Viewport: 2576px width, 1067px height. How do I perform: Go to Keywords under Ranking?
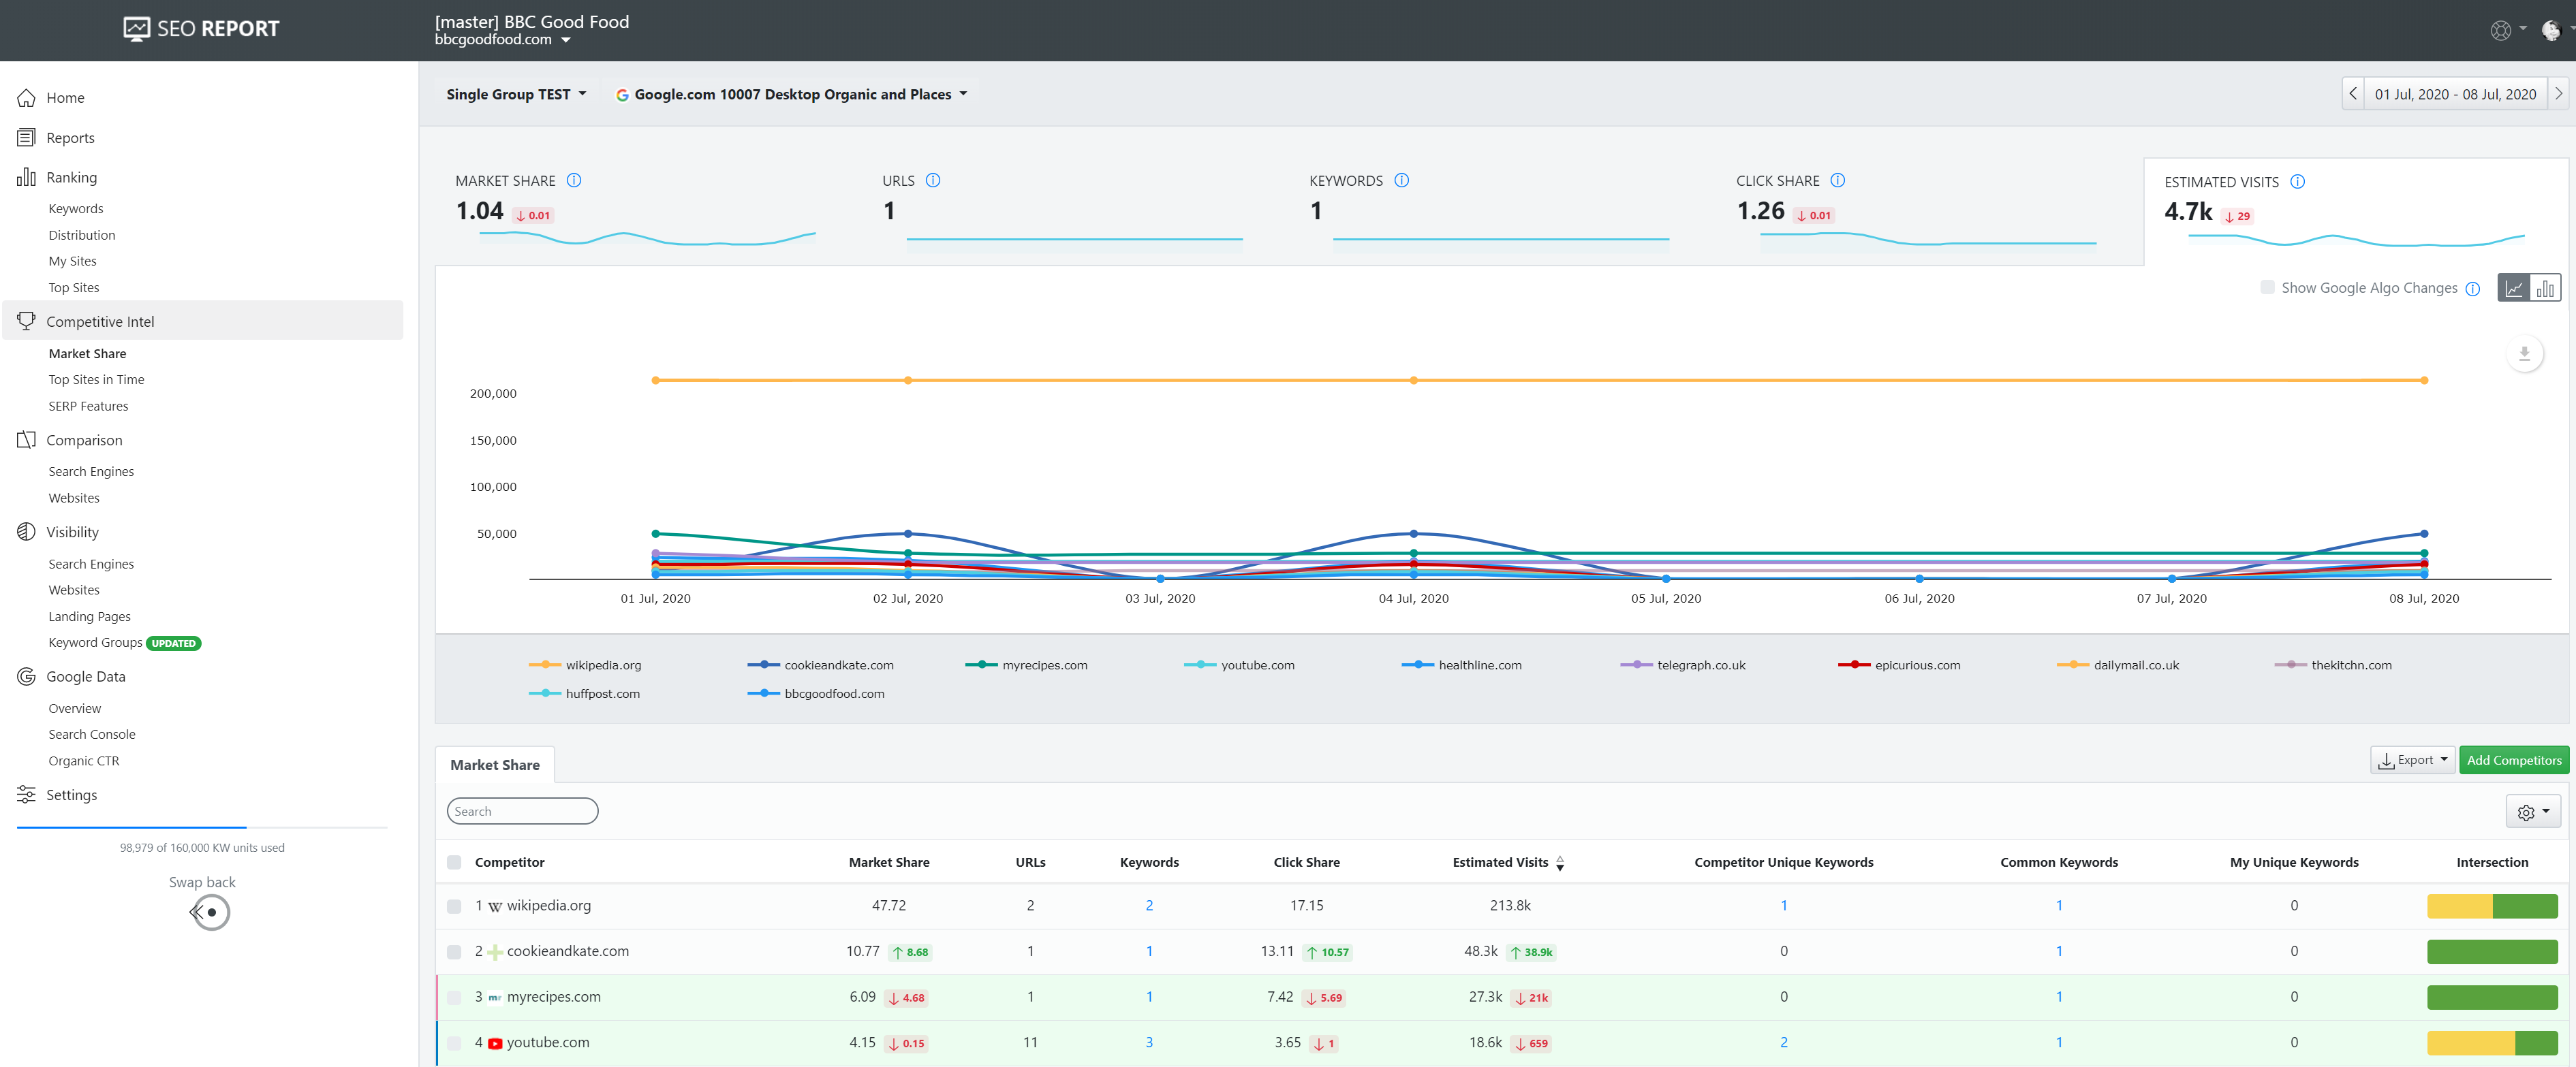point(76,209)
